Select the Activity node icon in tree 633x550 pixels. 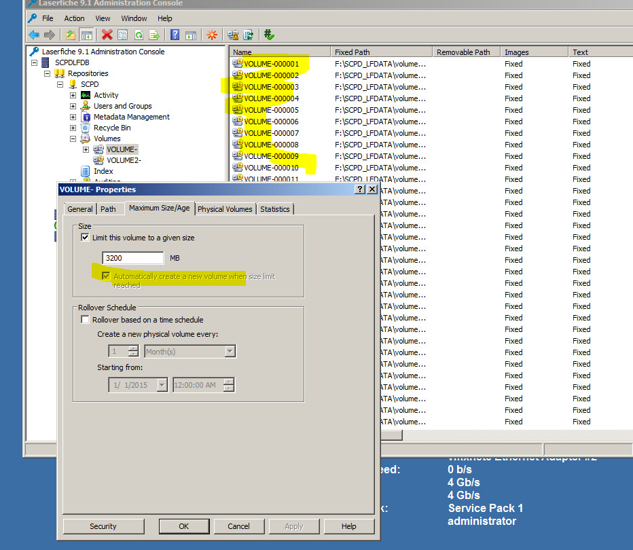point(86,95)
